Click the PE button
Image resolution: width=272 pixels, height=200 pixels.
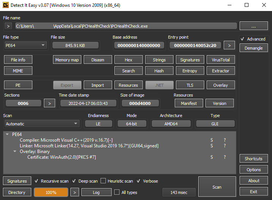18,85
